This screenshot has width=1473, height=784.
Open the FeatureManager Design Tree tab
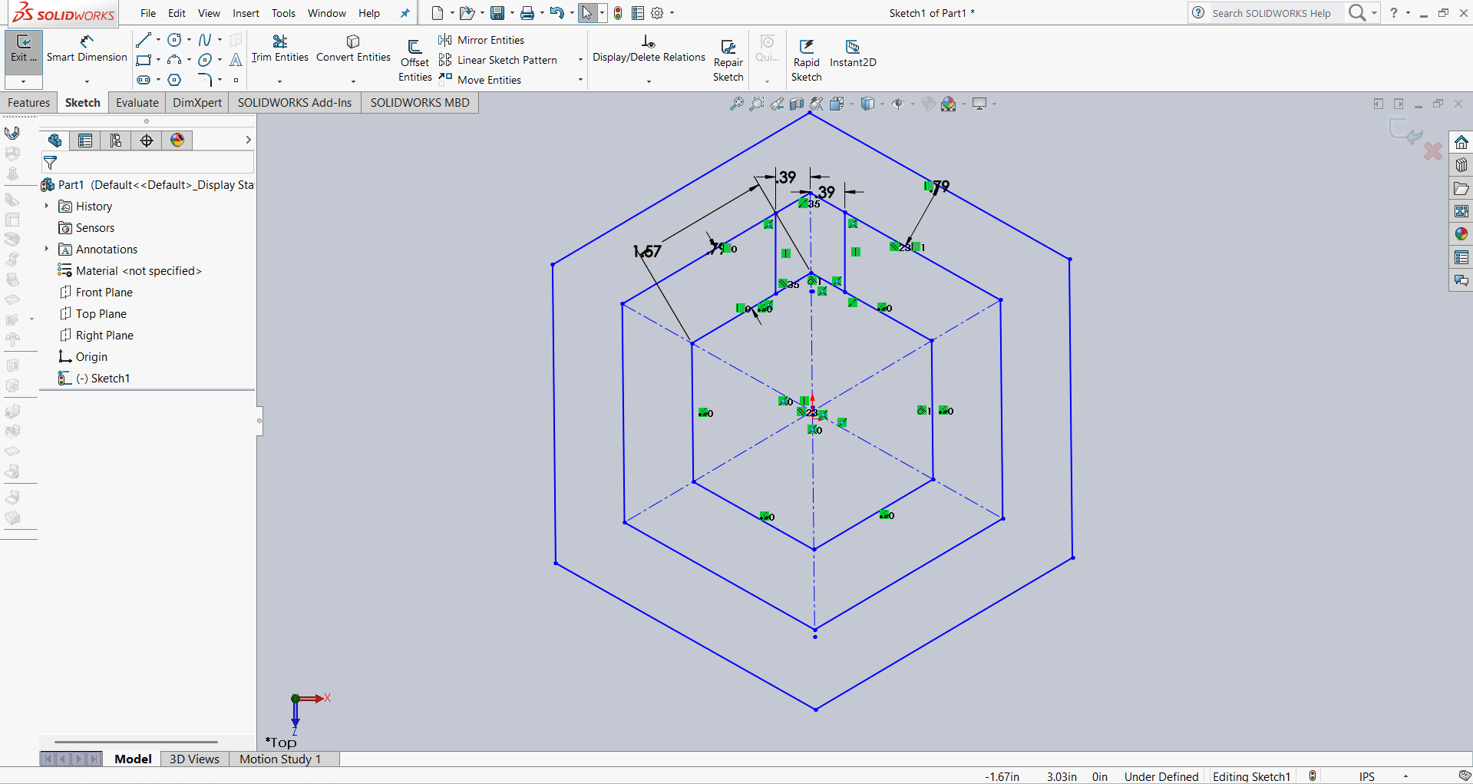coord(54,140)
